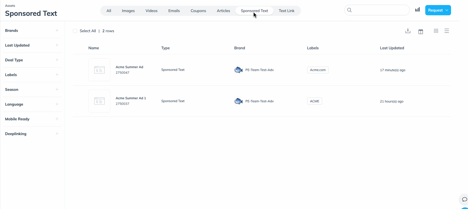
Task: Expand the Brands filter
Action: pyautogui.click(x=32, y=31)
